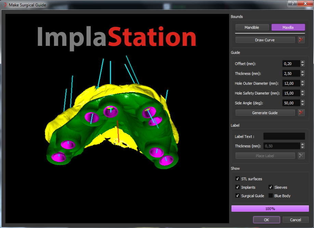The image size is (314, 228).
Task: Click the Offset (mm) value field
Action: coord(291,64)
